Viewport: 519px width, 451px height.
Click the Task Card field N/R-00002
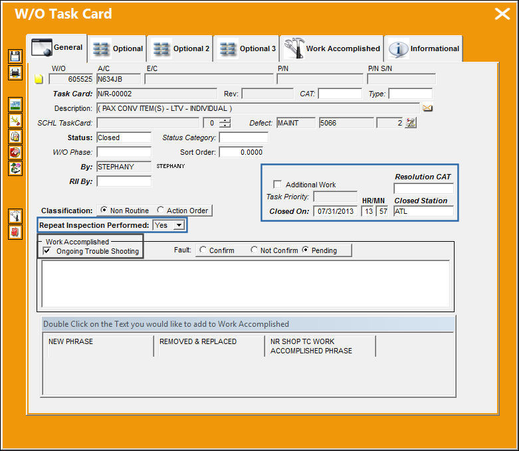pos(157,94)
